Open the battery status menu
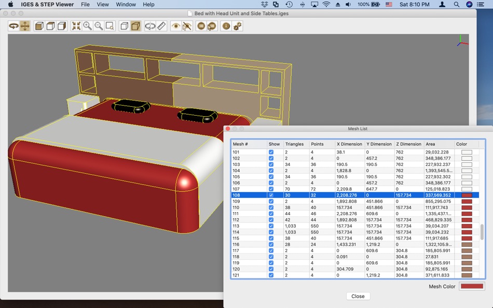 369,4
